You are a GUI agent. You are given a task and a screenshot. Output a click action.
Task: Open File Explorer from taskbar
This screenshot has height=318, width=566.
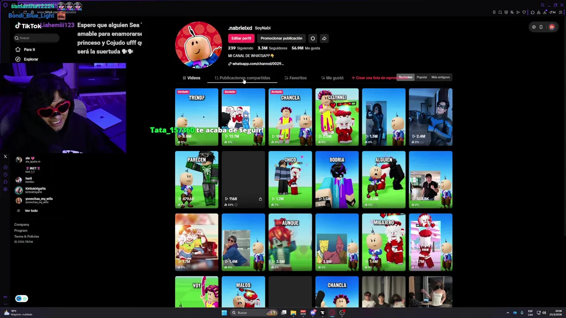[x=293, y=313]
